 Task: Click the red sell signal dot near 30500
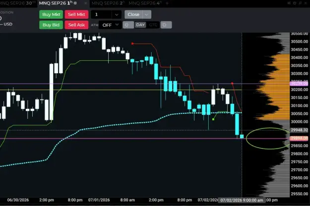132,44
